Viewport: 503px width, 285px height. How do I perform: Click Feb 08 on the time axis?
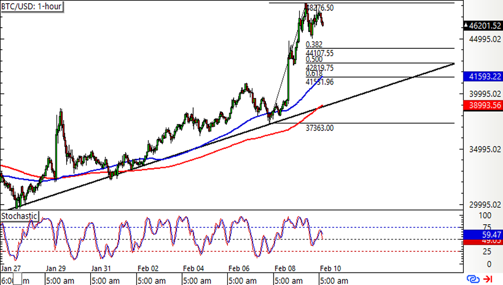[283, 268]
